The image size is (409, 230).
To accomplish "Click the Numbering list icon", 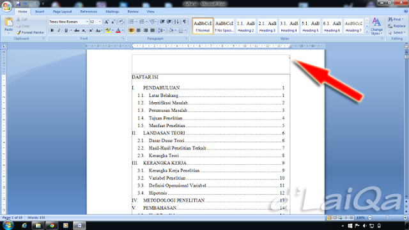I will [x=142, y=22].
